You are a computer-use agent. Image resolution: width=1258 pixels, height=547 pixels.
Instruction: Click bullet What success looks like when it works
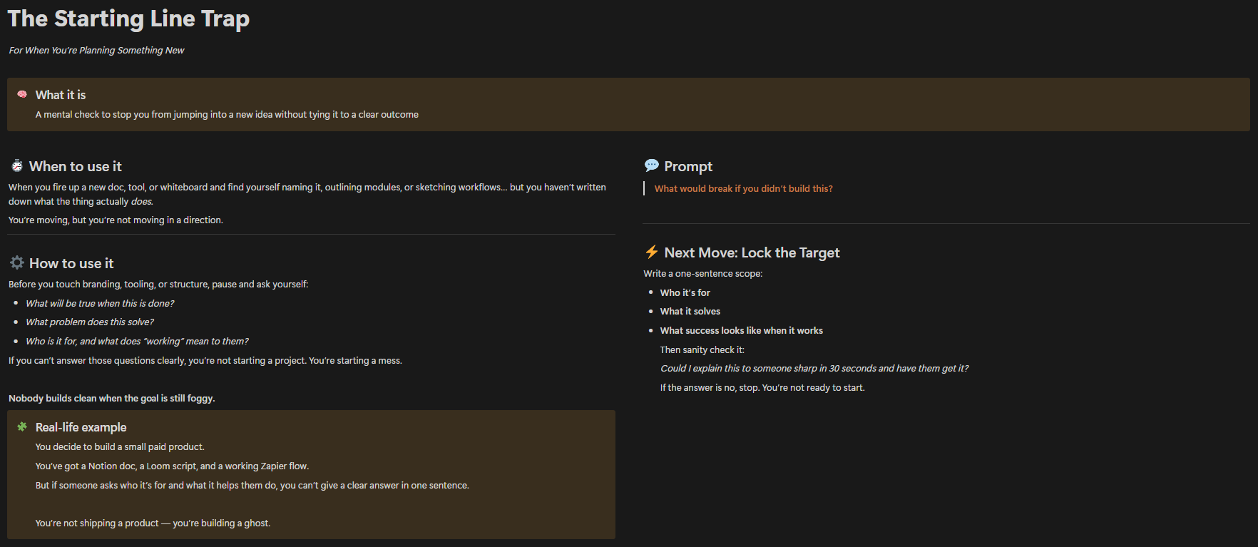click(x=742, y=331)
